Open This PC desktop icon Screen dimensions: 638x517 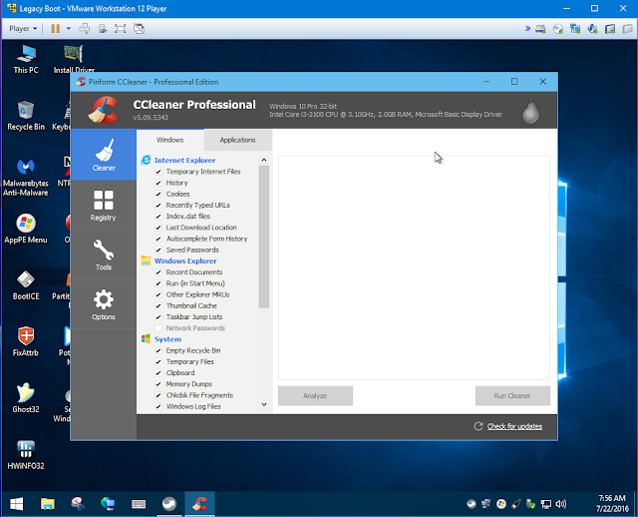coord(26,60)
